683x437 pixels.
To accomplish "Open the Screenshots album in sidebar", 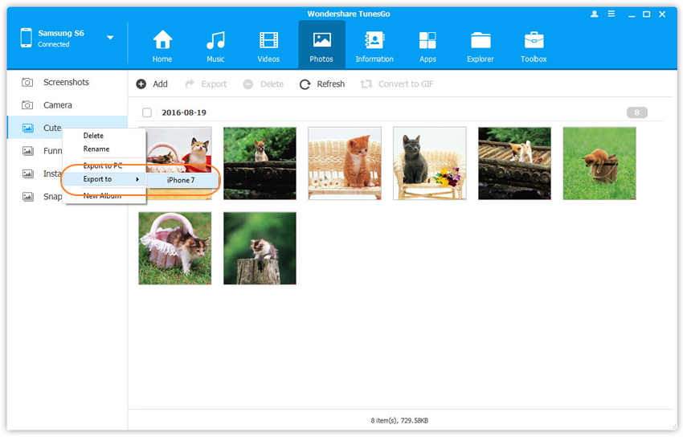I will (66, 83).
